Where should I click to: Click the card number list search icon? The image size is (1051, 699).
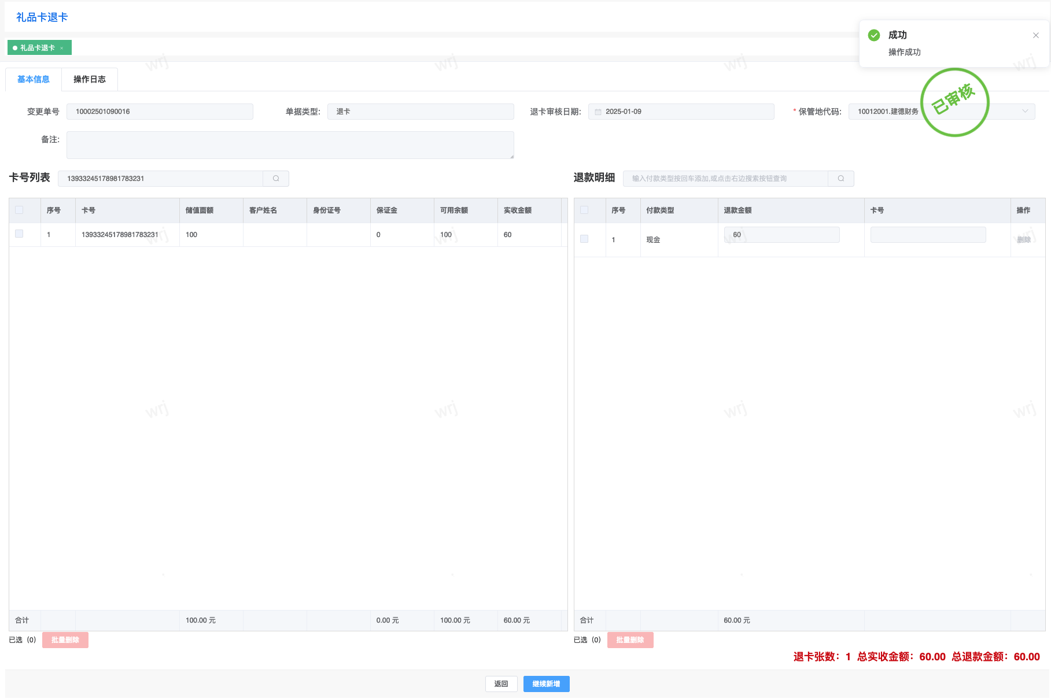[x=276, y=179]
